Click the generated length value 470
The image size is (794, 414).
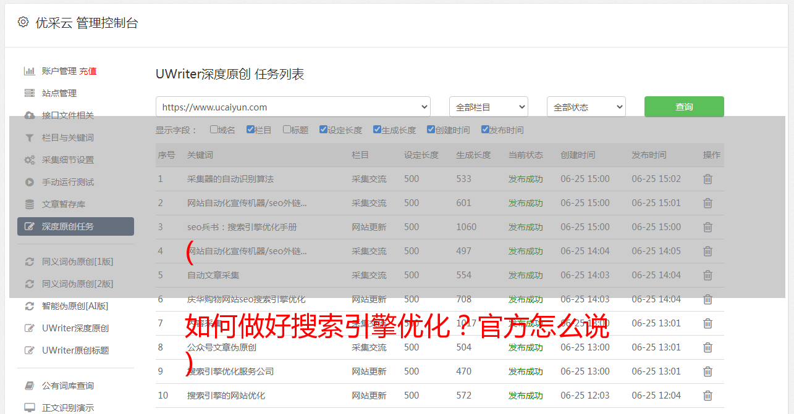pyautogui.click(x=464, y=371)
